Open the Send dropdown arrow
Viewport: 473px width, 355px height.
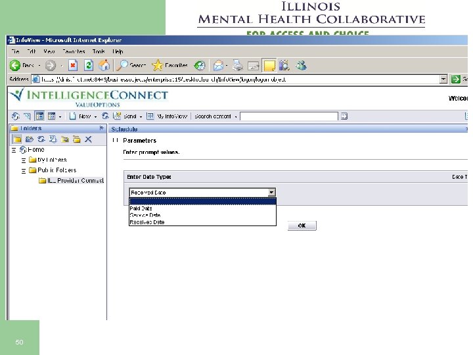141,116
